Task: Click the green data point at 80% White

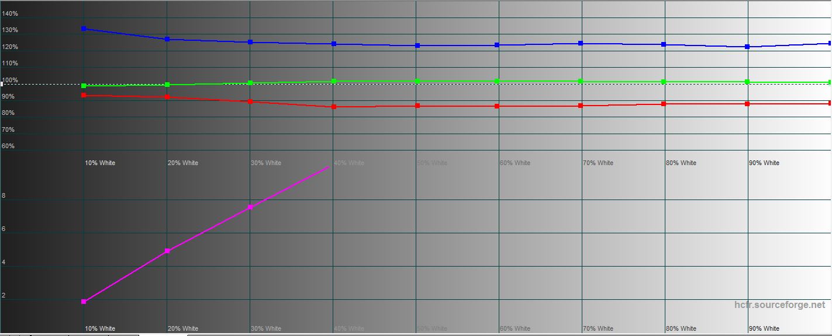Action: [664, 82]
